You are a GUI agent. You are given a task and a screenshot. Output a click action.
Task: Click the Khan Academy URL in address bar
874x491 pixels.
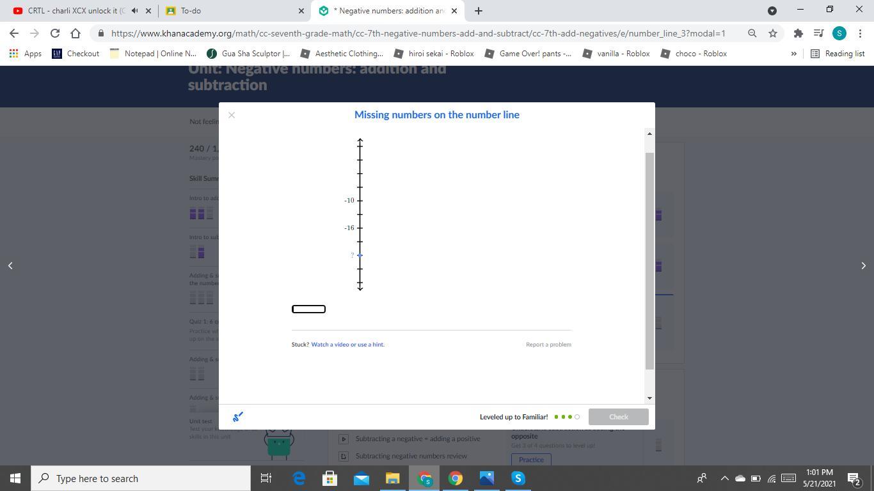(x=418, y=33)
